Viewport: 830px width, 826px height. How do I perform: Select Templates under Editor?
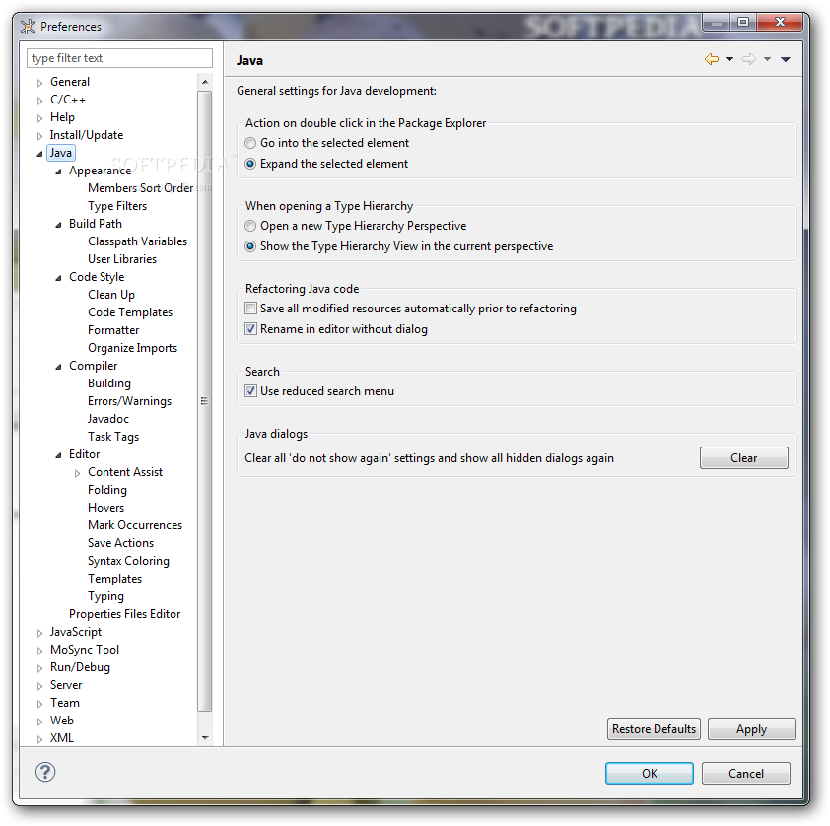(x=115, y=579)
